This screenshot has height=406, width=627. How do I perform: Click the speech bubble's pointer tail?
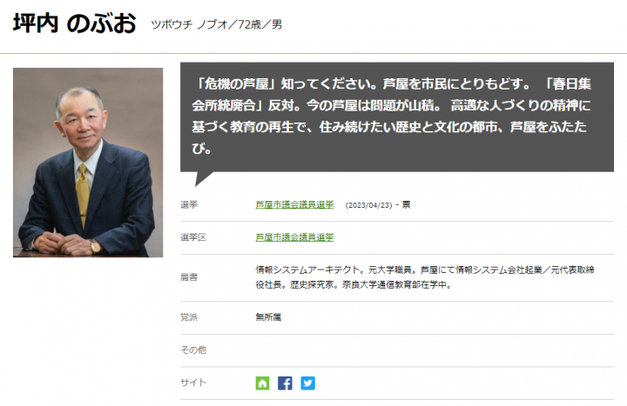[203, 178]
